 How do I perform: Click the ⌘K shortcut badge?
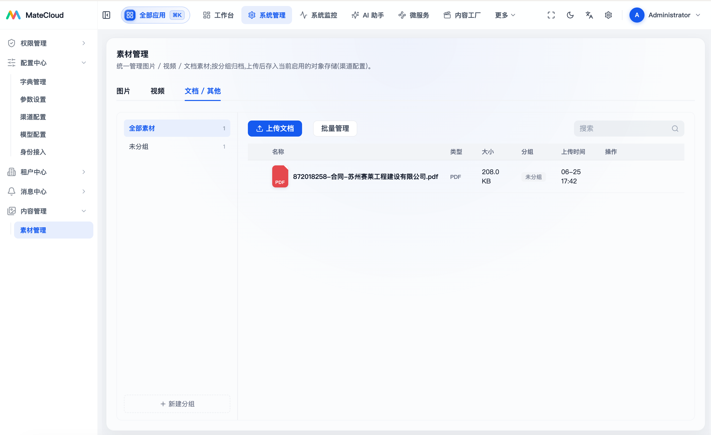click(177, 15)
